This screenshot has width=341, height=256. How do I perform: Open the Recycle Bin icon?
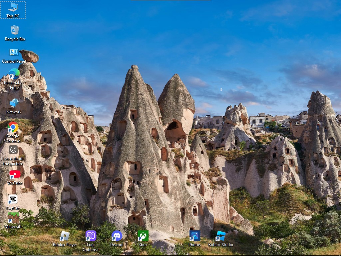click(x=15, y=30)
